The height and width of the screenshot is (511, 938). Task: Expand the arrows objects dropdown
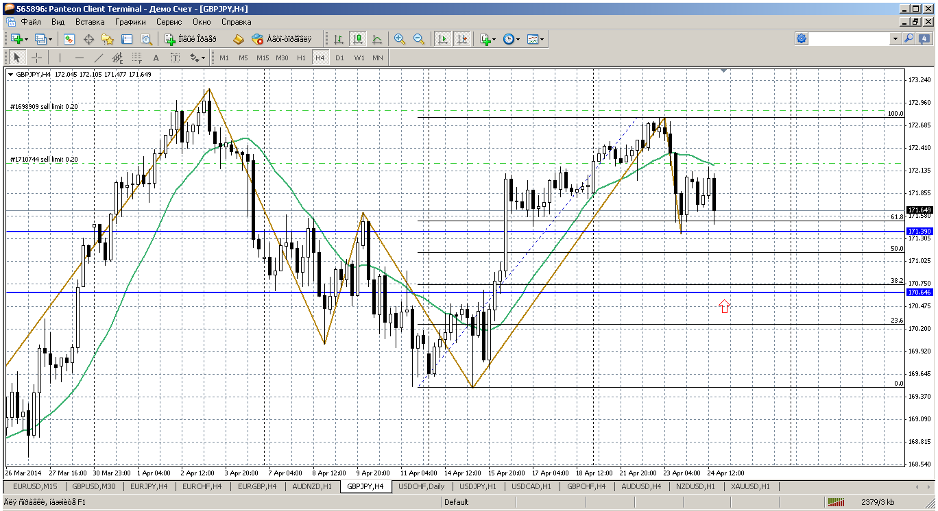[203, 58]
